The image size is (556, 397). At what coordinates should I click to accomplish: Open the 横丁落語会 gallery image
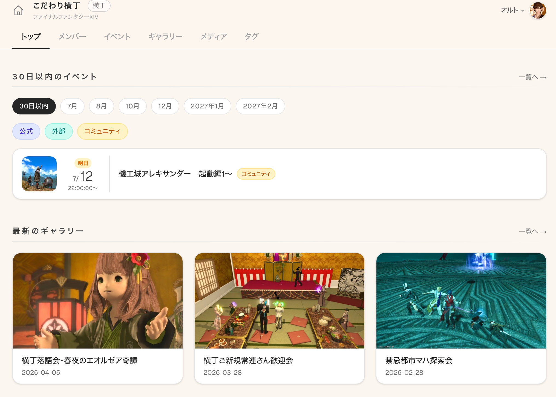point(98,301)
